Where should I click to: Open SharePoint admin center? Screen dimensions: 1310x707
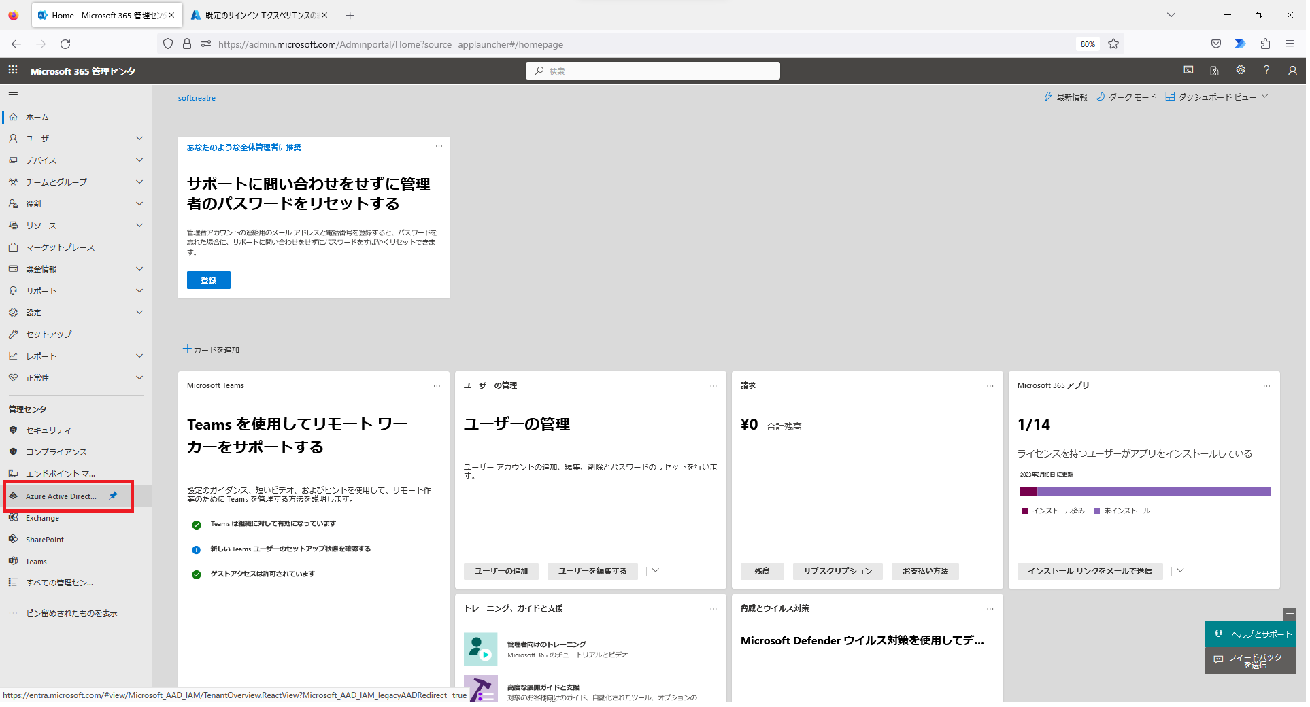coord(45,540)
